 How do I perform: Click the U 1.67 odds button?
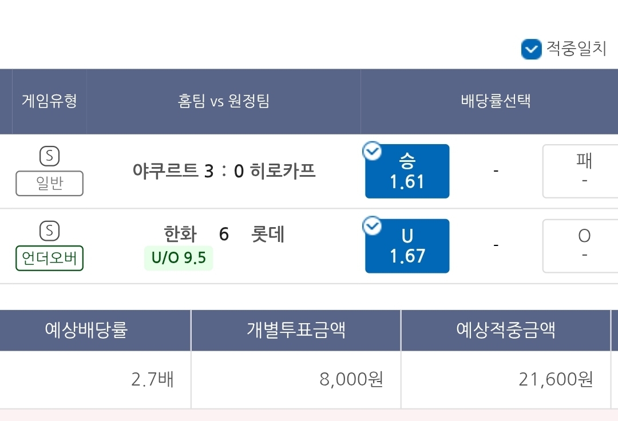coord(407,246)
